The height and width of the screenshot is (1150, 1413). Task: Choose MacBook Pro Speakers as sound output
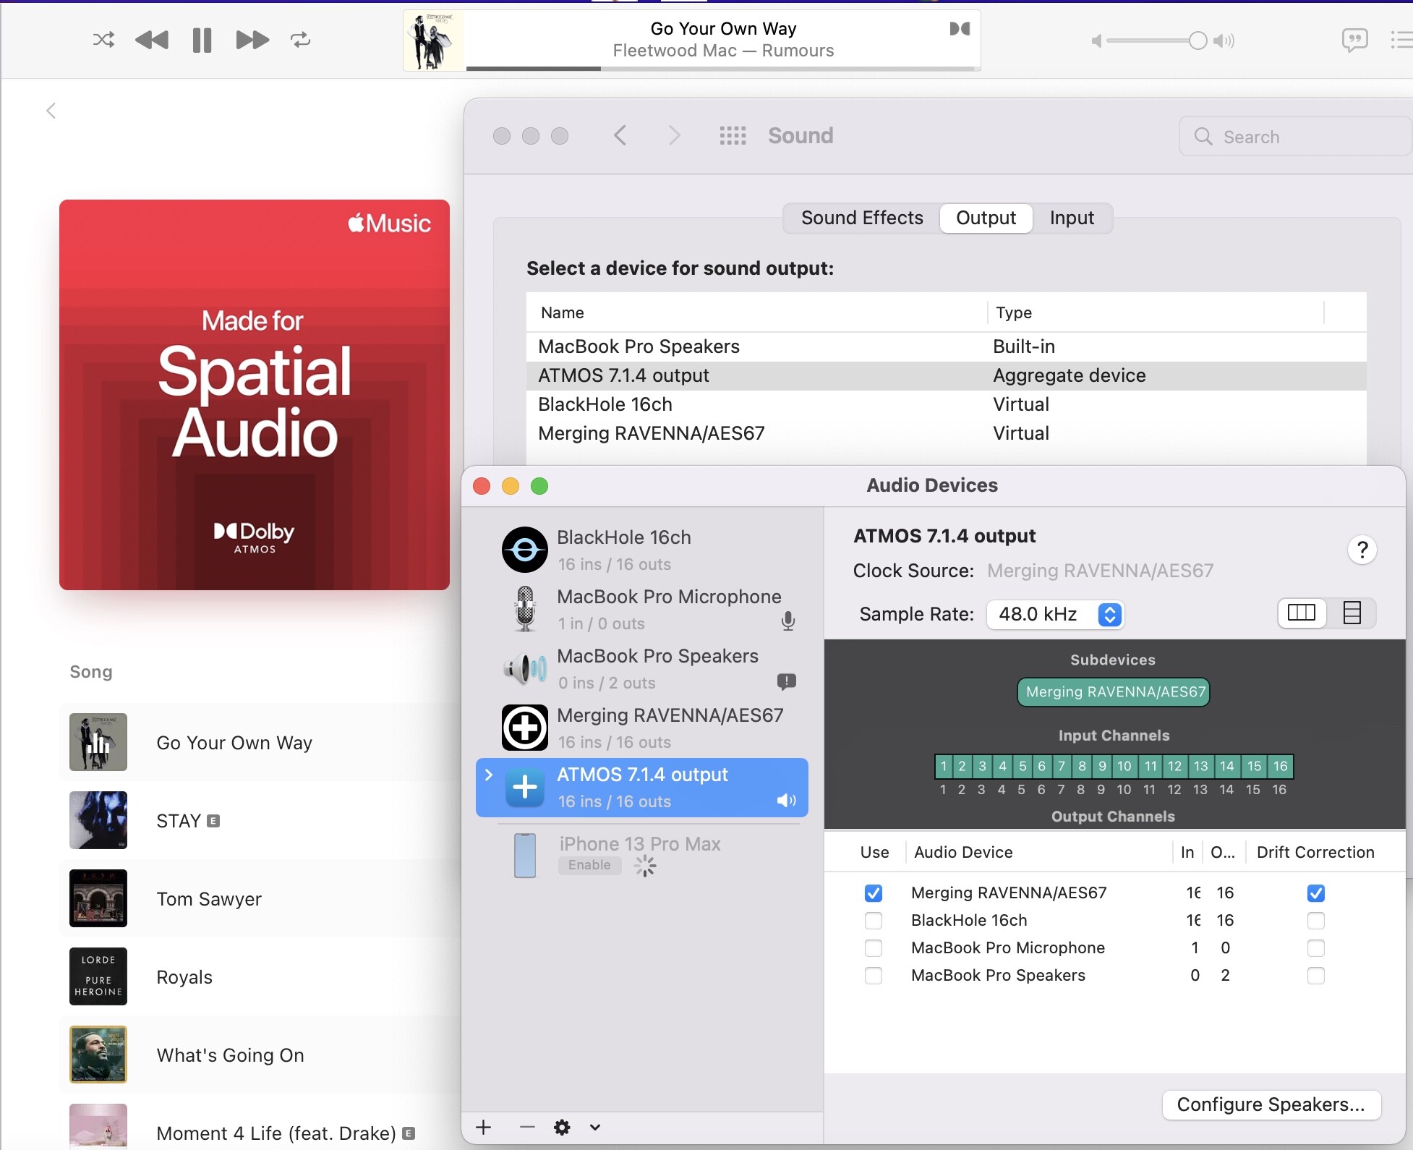click(x=946, y=346)
